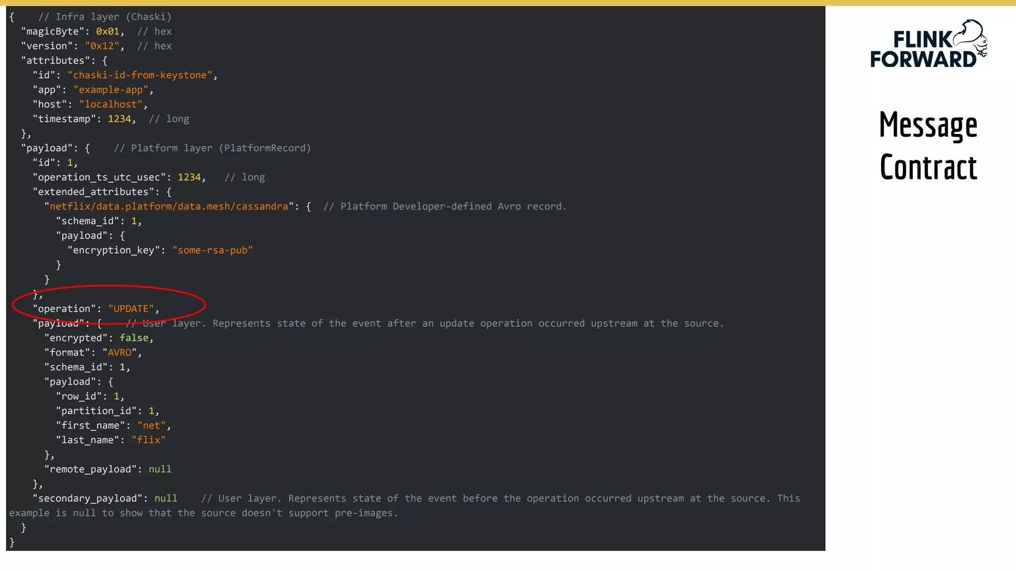Select the "UPDATE" operation value

coord(131,309)
